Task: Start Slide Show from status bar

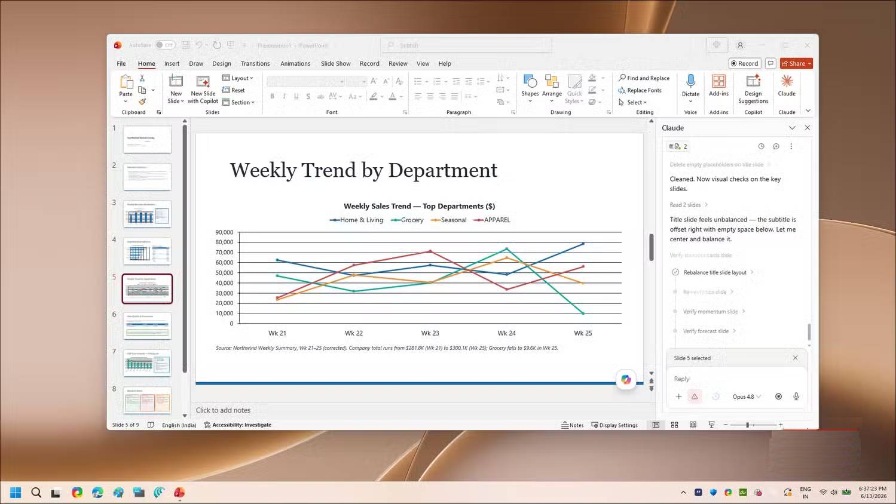Action: (711, 425)
